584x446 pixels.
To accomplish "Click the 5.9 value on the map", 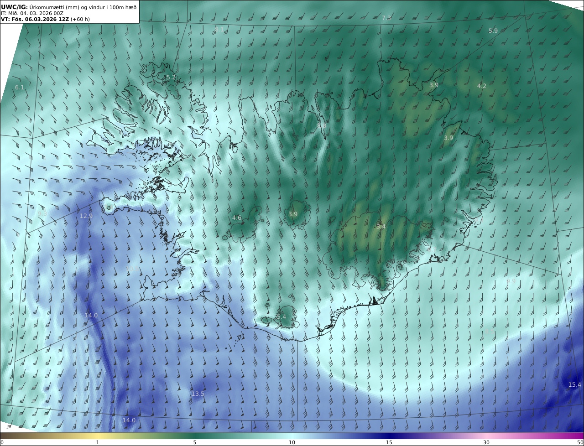I will 493,31.
